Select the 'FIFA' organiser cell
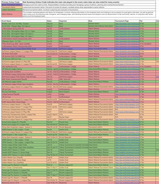Screen dimensions: 159x184 coord(73,44)
